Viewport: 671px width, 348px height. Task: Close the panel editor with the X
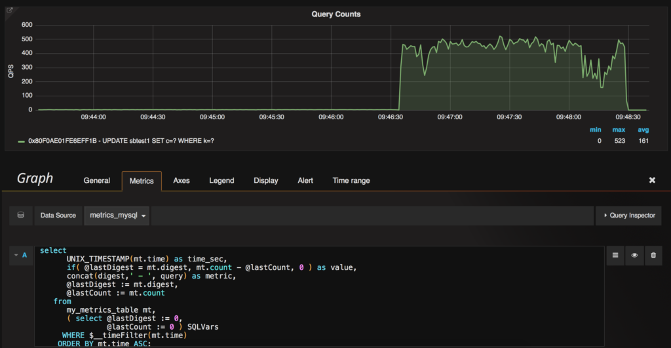(x=652, y=180)
